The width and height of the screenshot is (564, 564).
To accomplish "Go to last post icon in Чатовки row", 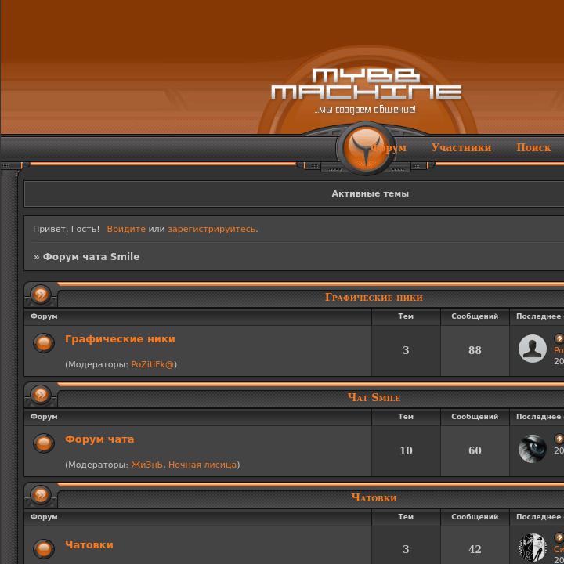I will tap(559, 537).
